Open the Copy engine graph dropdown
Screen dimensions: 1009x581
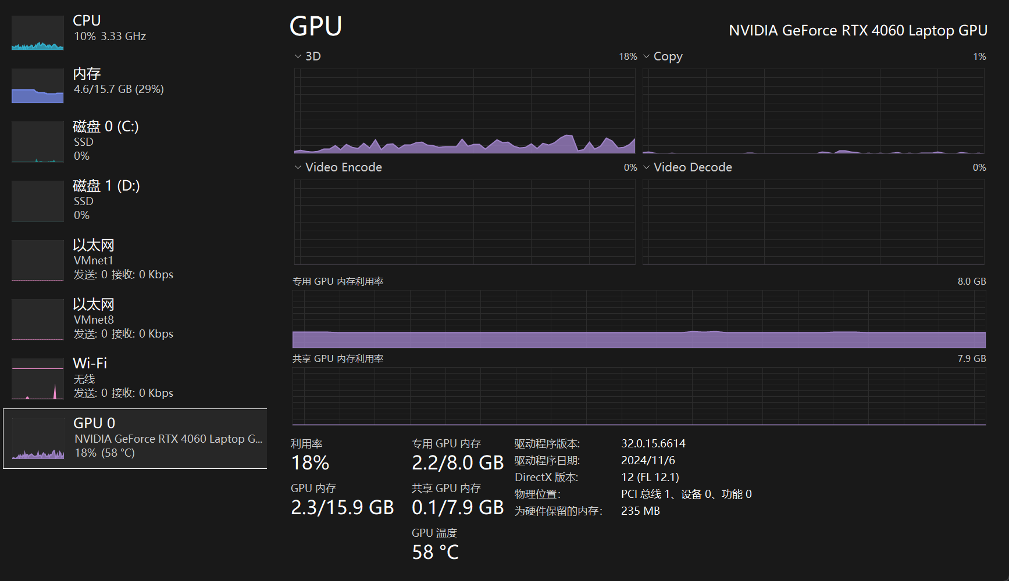point(647,56)
